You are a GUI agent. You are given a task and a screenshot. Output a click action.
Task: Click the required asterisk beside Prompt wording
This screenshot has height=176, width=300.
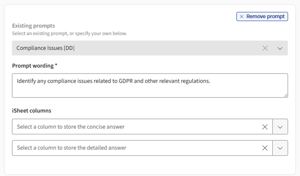[x=56, y=65]
